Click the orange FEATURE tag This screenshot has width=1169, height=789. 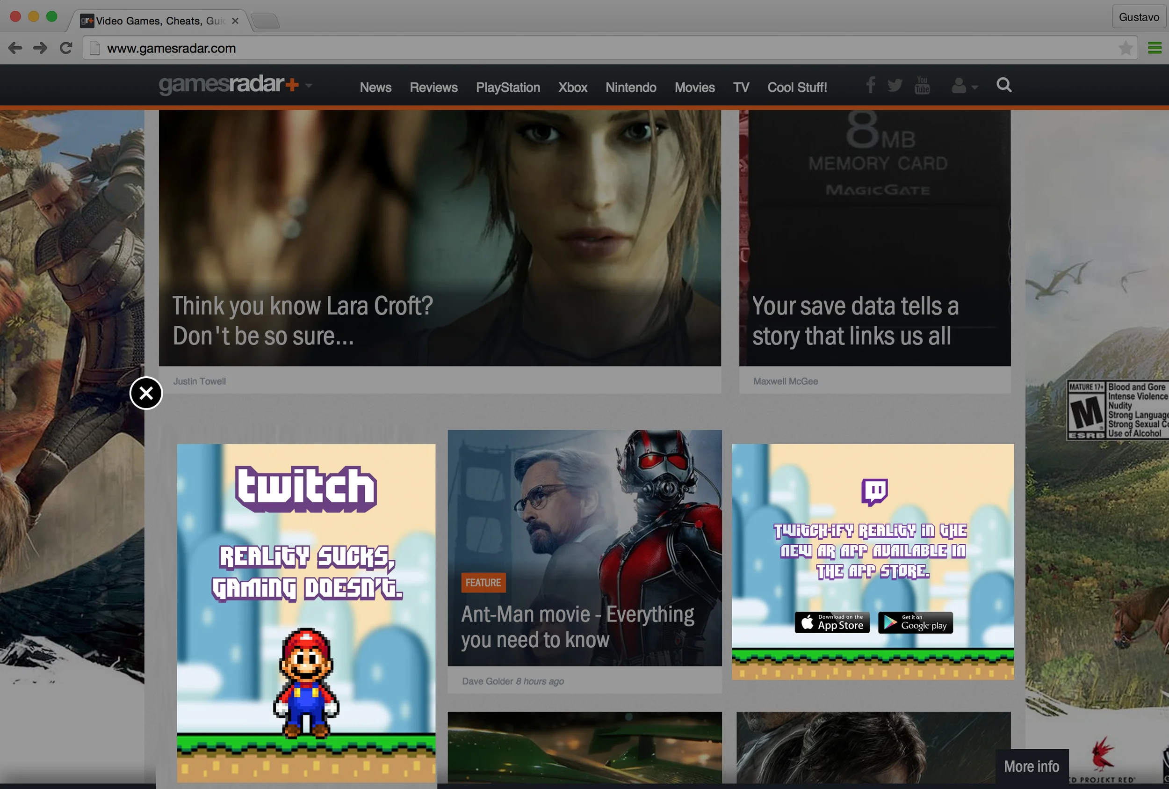click(483, 583)
